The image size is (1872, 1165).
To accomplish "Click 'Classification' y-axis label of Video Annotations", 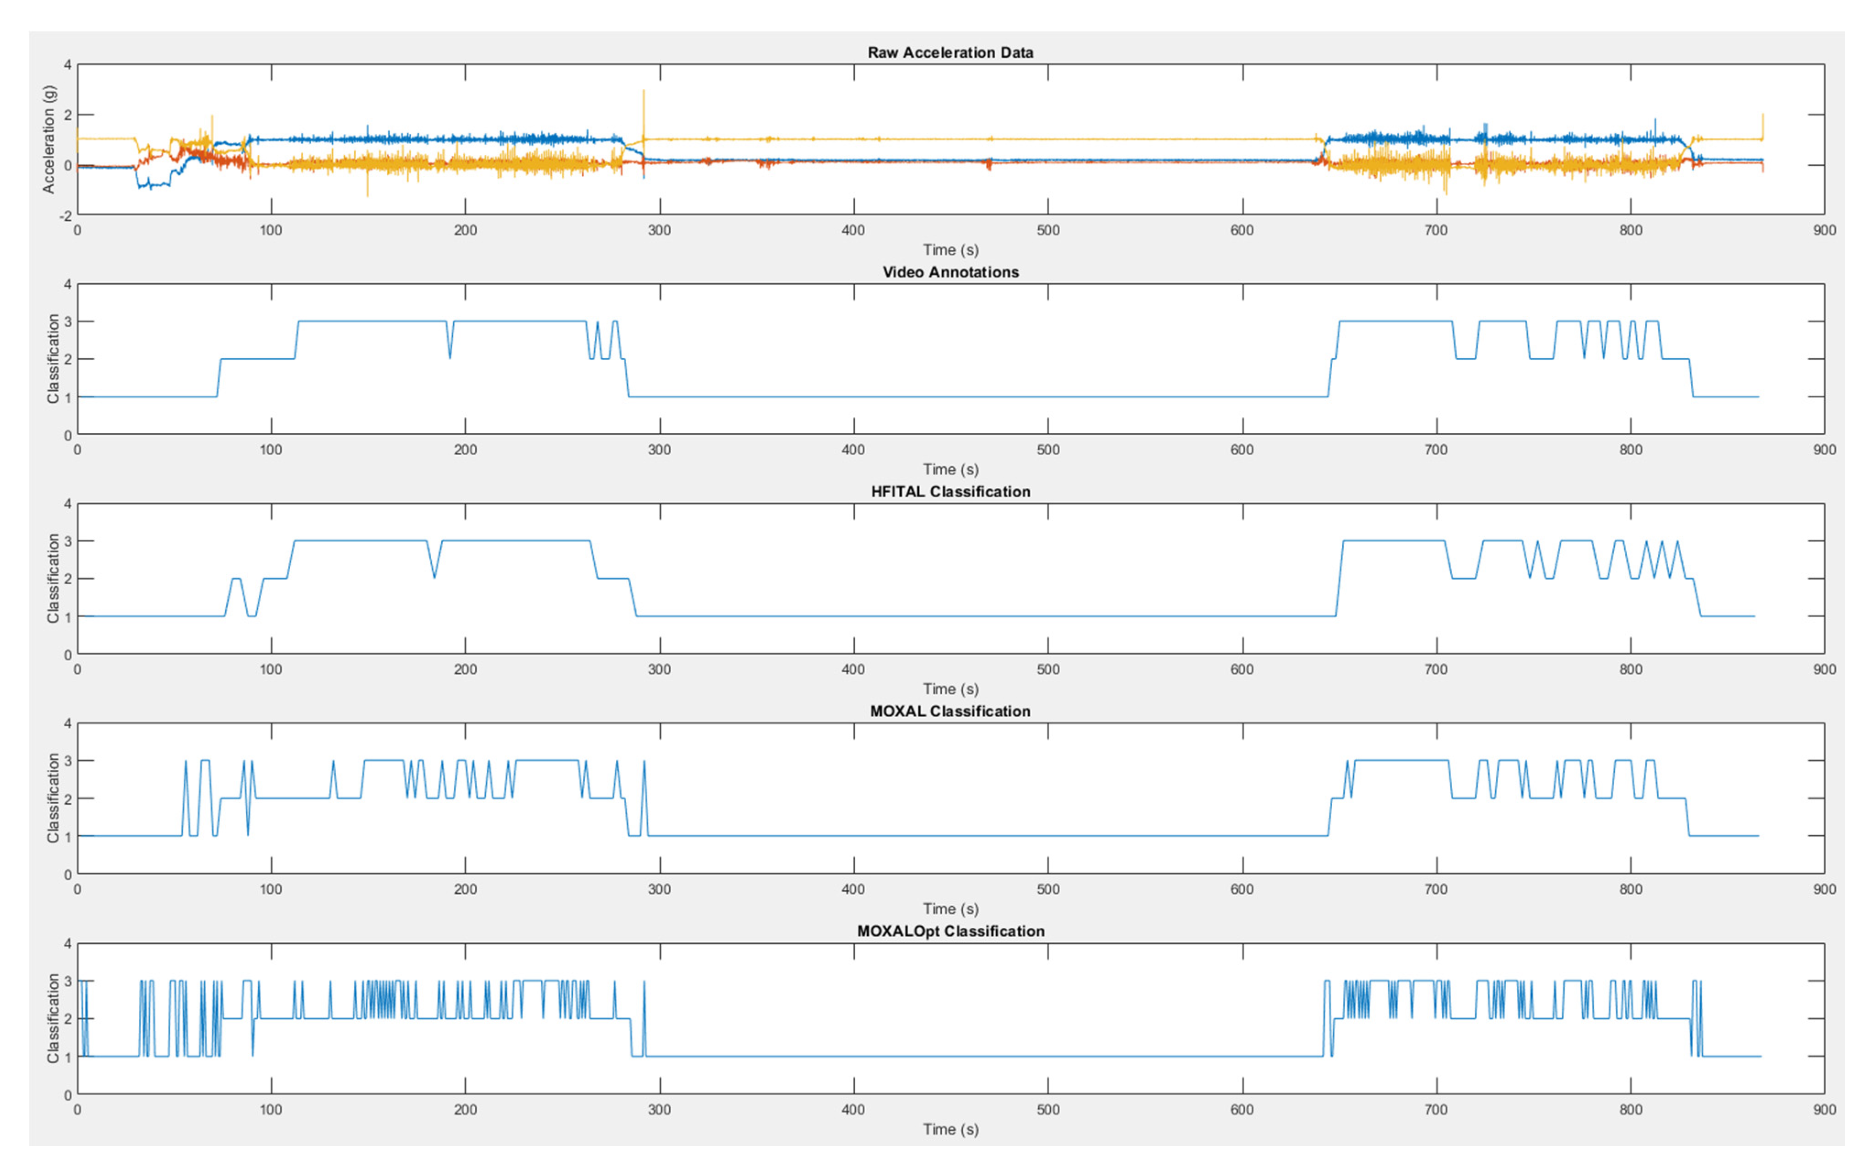I will point(52,358).
